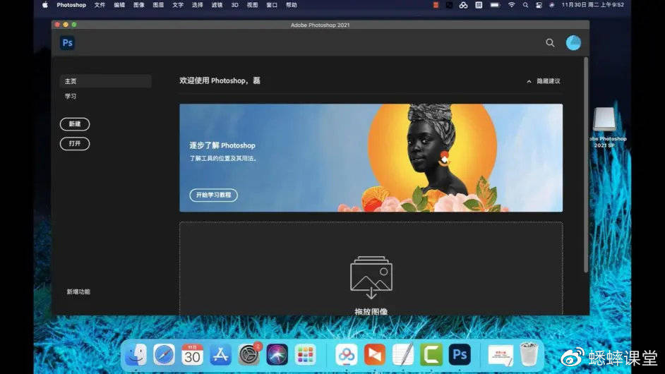Open Photoshop search magnifier icon
Viewport: 665px width, 374px height.
point(550,43)
